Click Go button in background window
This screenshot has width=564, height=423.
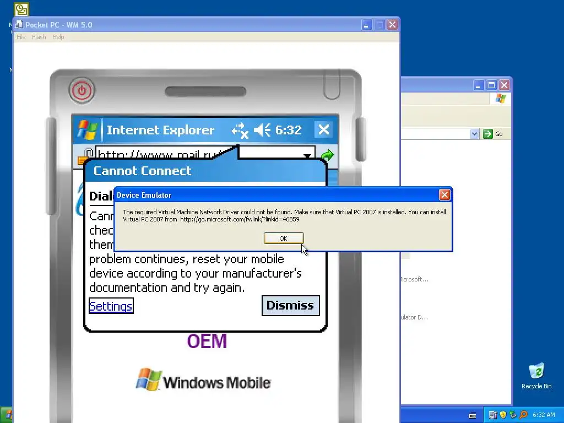coord(493,134)
